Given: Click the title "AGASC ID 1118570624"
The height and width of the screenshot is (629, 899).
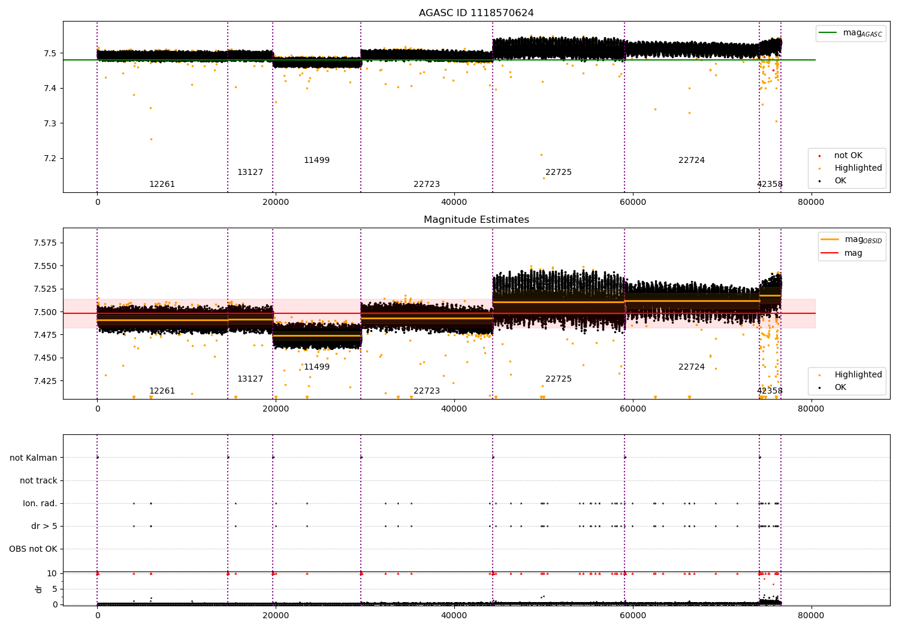Looking at the screenshot, I should (476, 13).
